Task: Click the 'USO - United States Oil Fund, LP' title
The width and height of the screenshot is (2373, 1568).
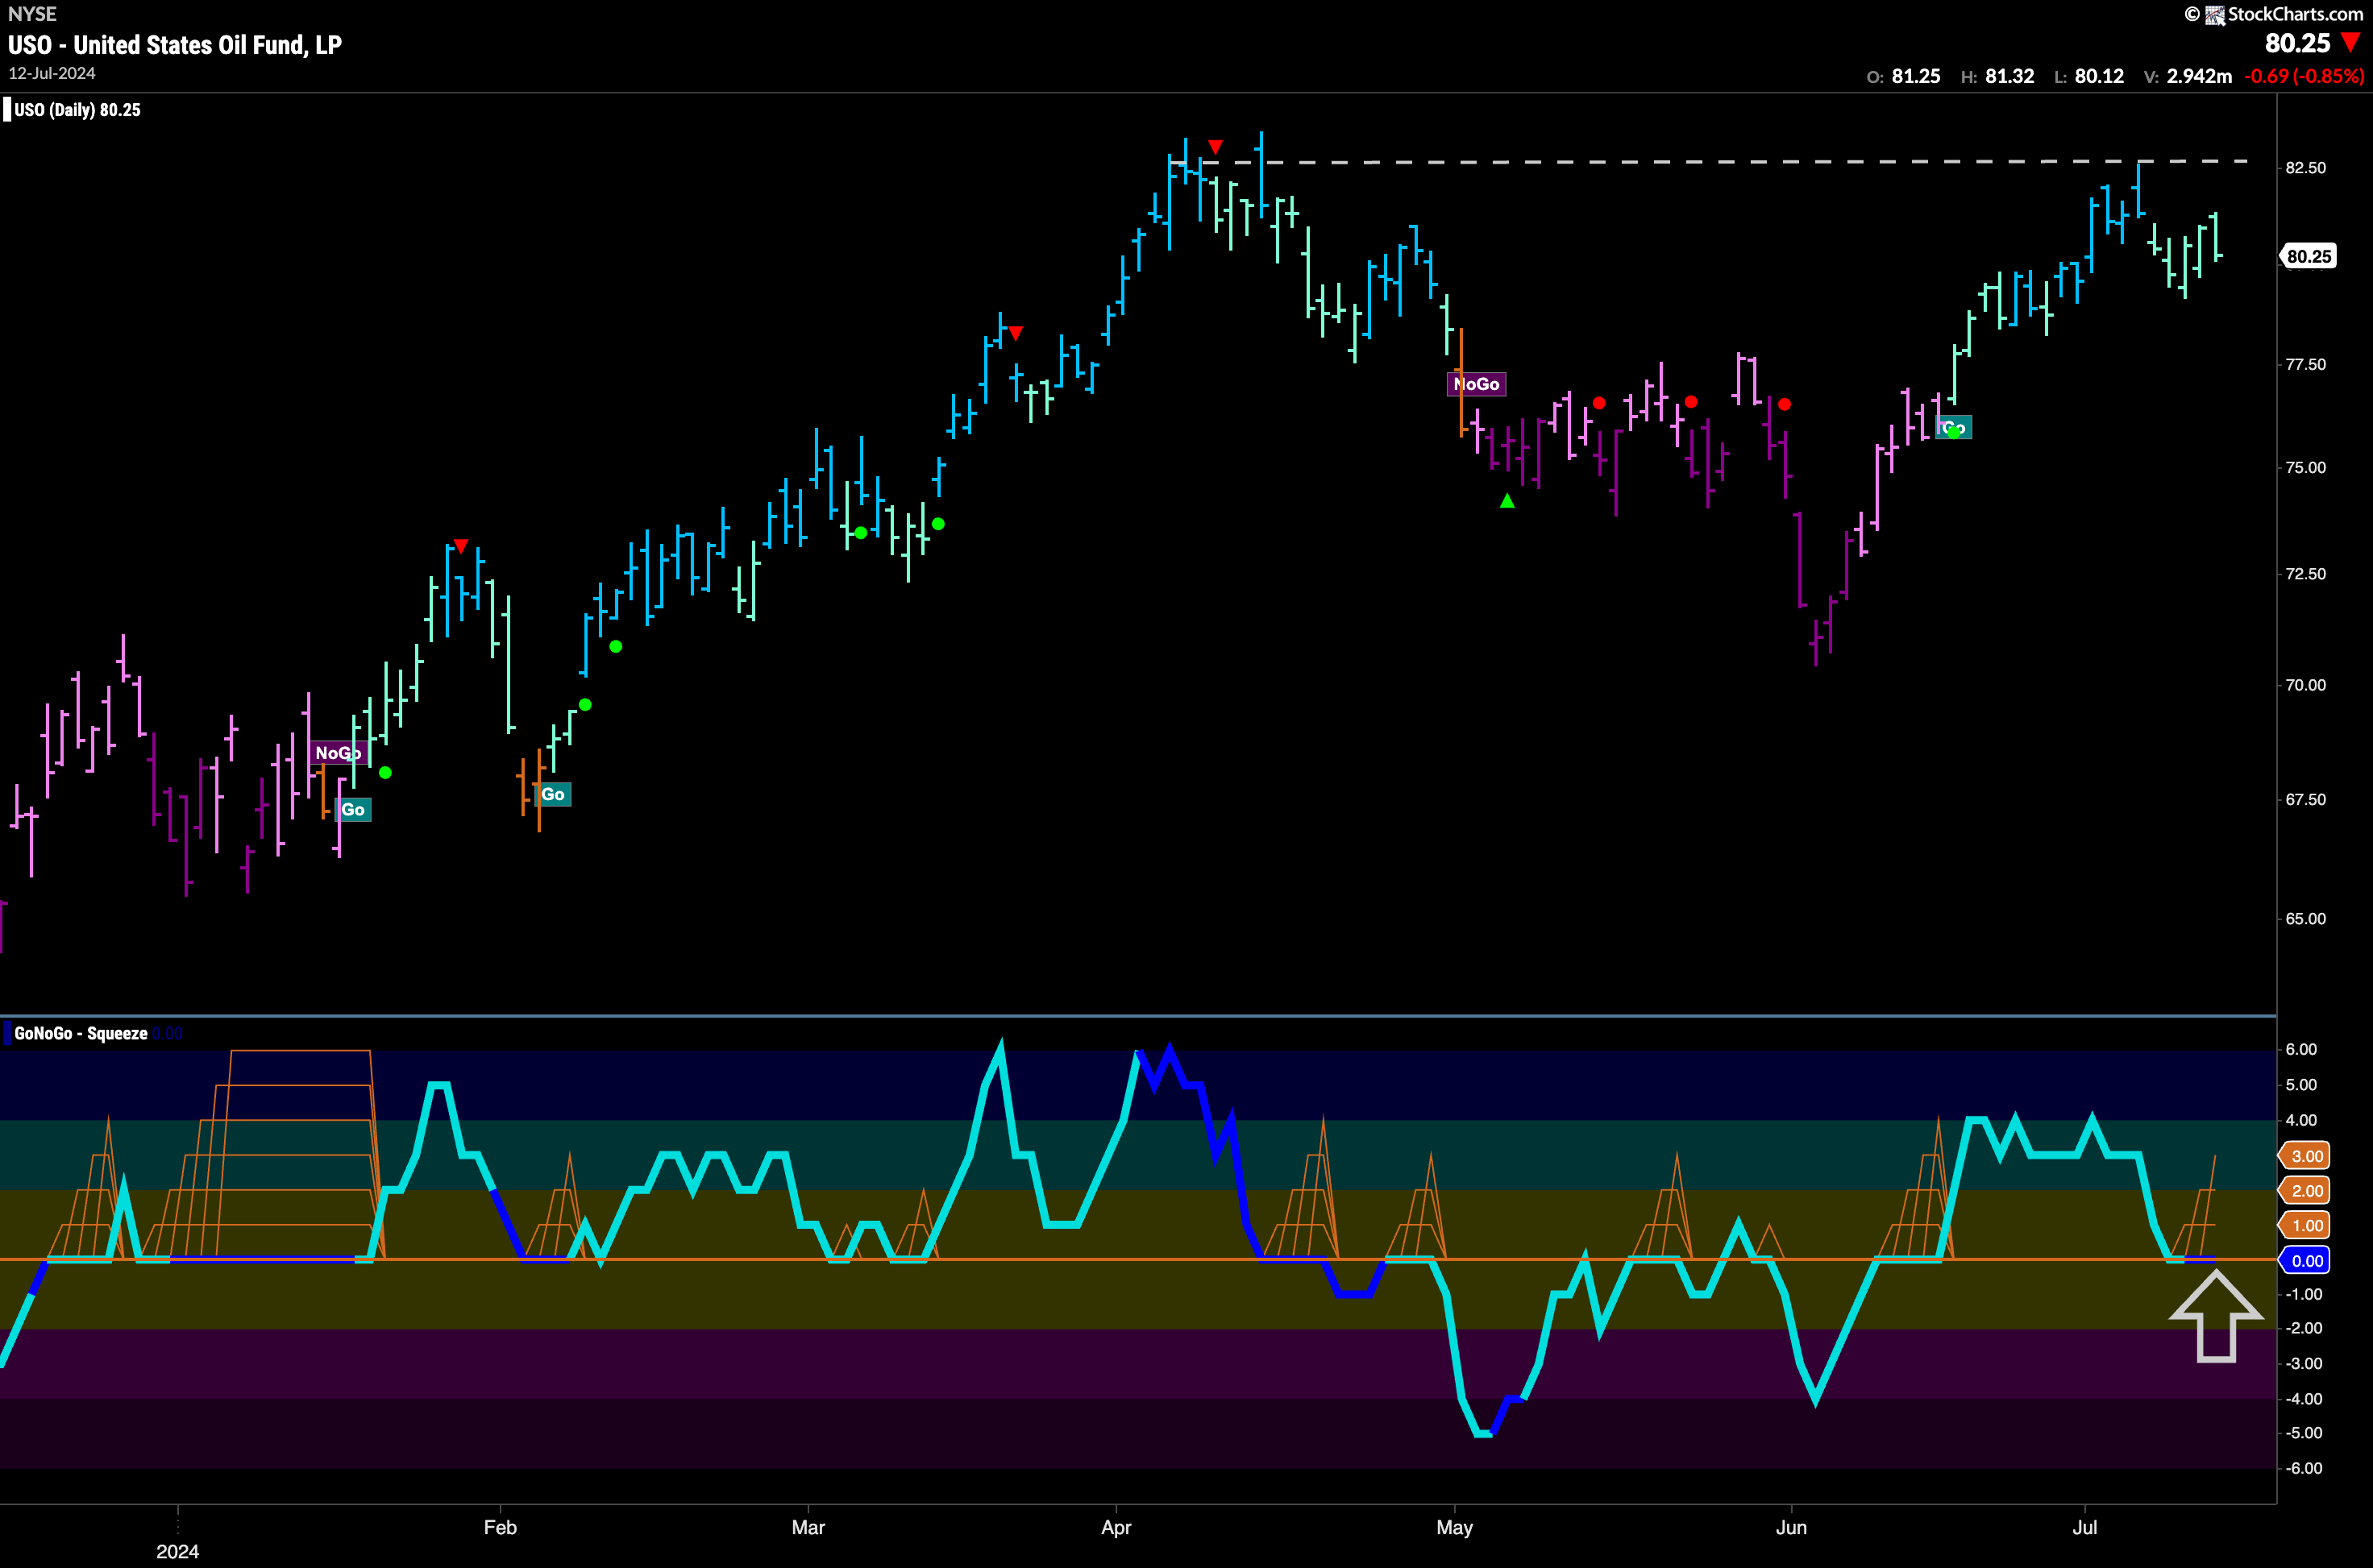Action: coord(175,45)
